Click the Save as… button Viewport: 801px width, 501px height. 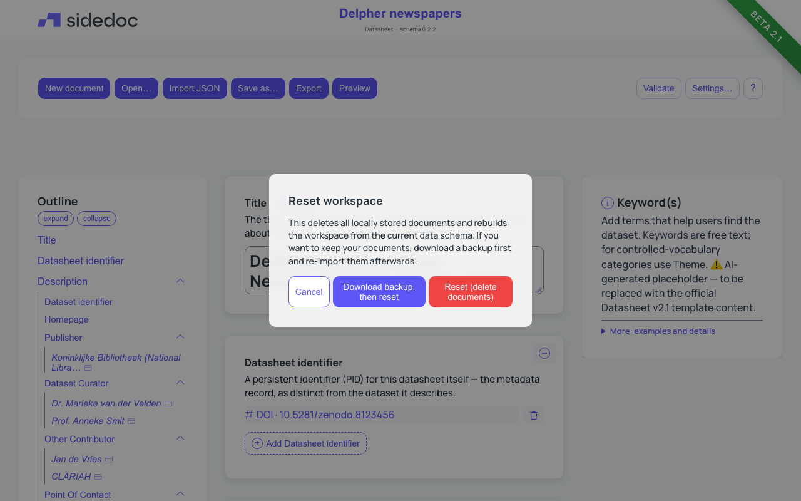pos(258,88)
